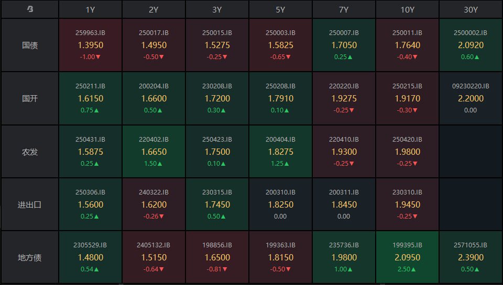This screenshot has height=285, width=503.
Task: Select the 30Y tenor column header
Action: pyautogui.click(x=471, y=9)
